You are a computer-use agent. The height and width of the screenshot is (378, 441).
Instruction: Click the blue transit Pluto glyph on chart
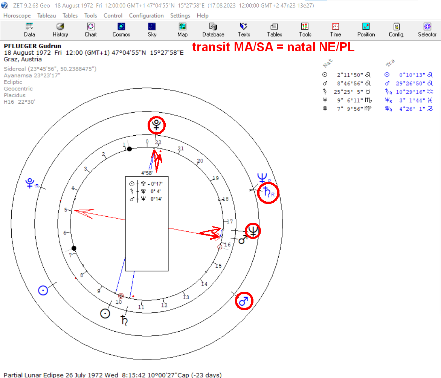click(x=30, y=183)
